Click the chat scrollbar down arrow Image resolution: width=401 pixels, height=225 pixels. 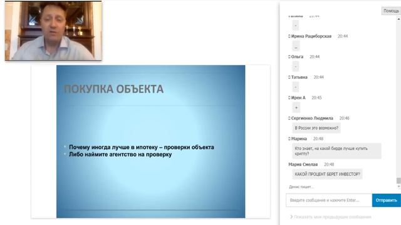[x=398, y=187]
